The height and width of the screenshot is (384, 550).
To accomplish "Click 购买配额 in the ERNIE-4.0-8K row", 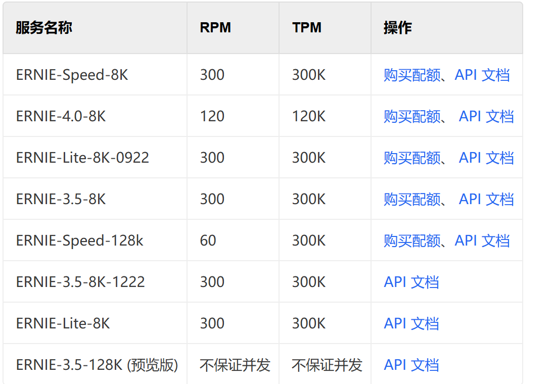I will [412, 116].
